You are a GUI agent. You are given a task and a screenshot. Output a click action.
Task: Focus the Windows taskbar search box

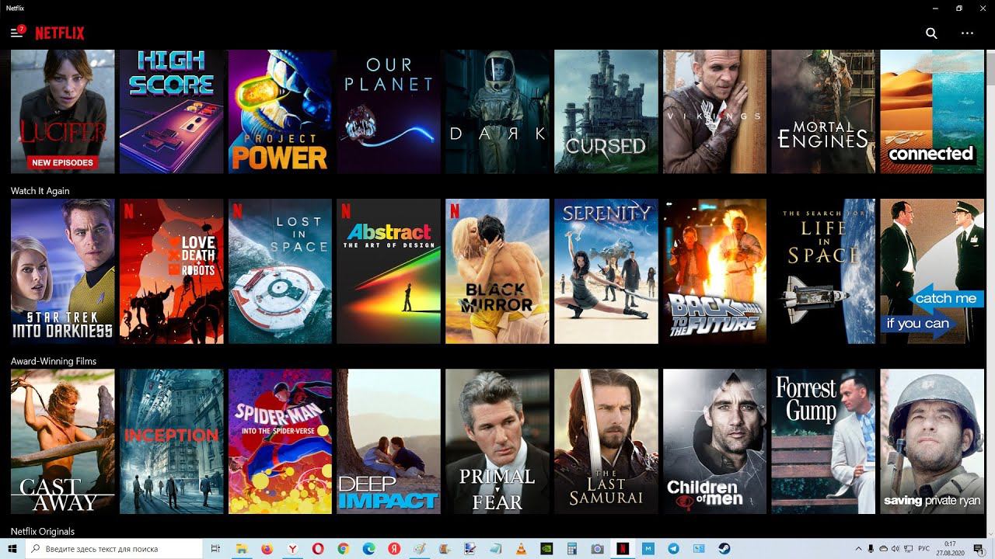pyautogui.click(x=115, y=548)
